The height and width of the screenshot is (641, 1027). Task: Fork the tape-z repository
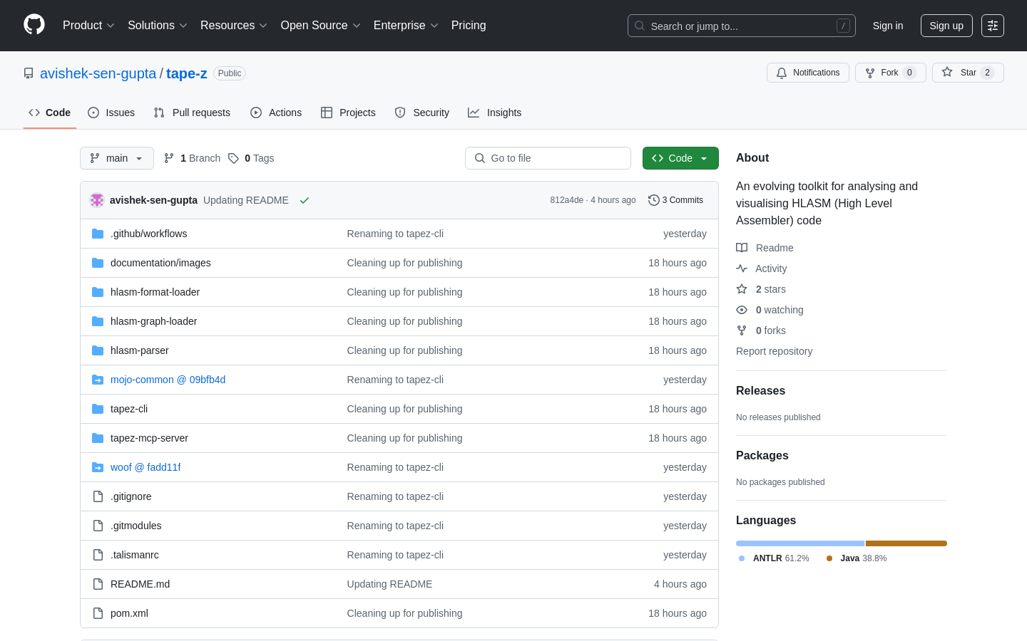point(891,73)
